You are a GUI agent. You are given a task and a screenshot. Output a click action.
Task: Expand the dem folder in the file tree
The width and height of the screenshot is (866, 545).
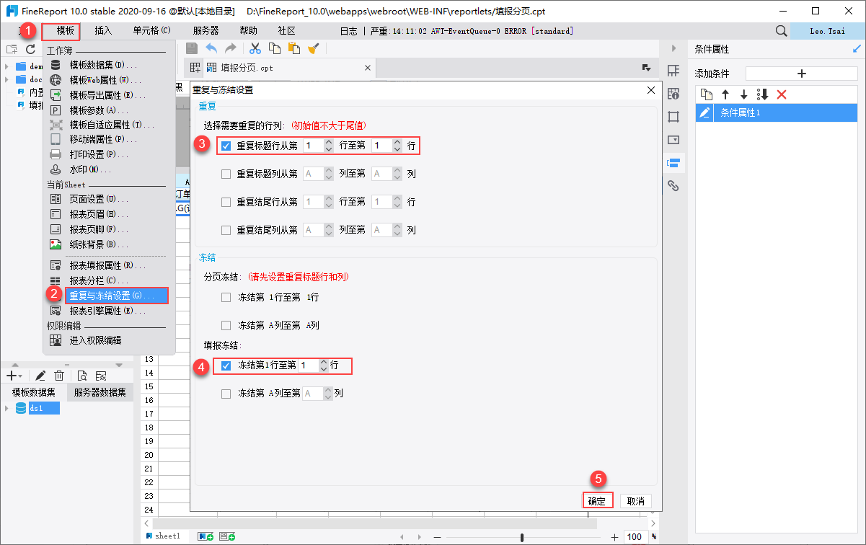pyautogui.click(x=6, y=66)
